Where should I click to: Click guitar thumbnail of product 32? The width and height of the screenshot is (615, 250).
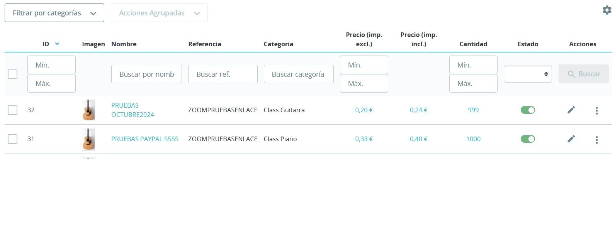[88, 110]
